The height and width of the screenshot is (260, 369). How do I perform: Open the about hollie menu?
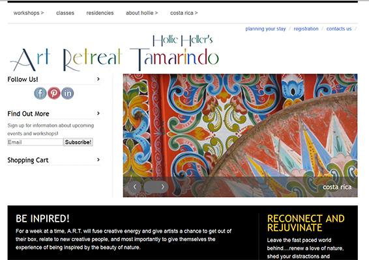[x=142, y=13]
